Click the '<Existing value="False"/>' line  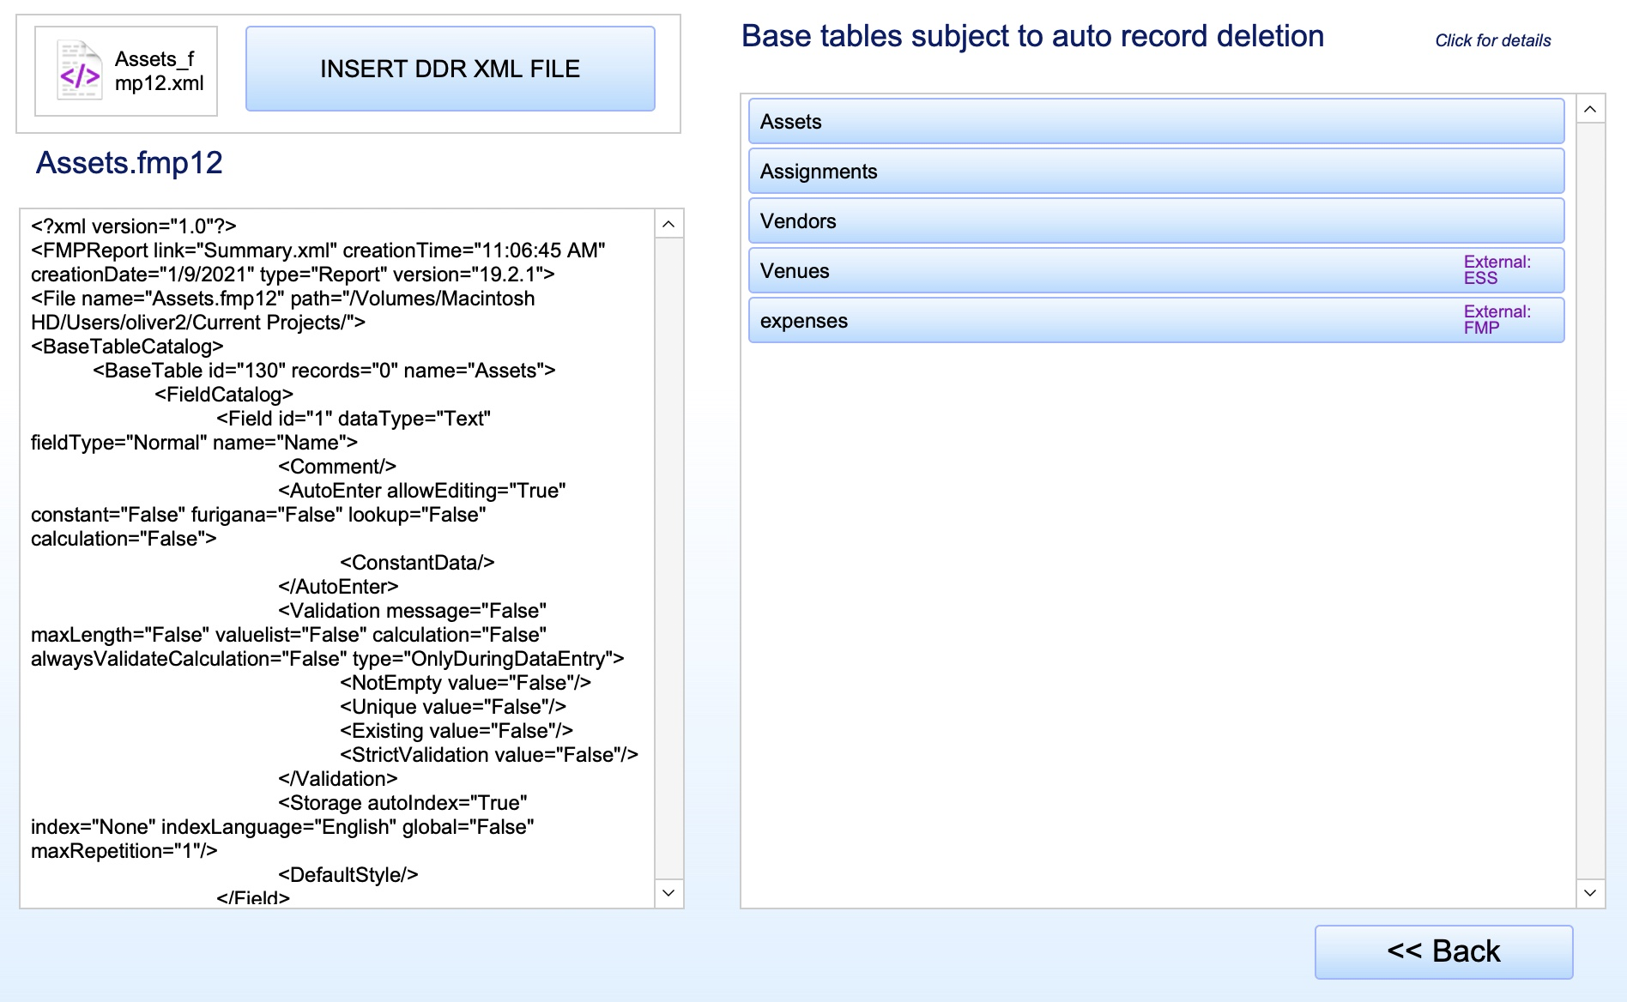click(x=457, y=731)
